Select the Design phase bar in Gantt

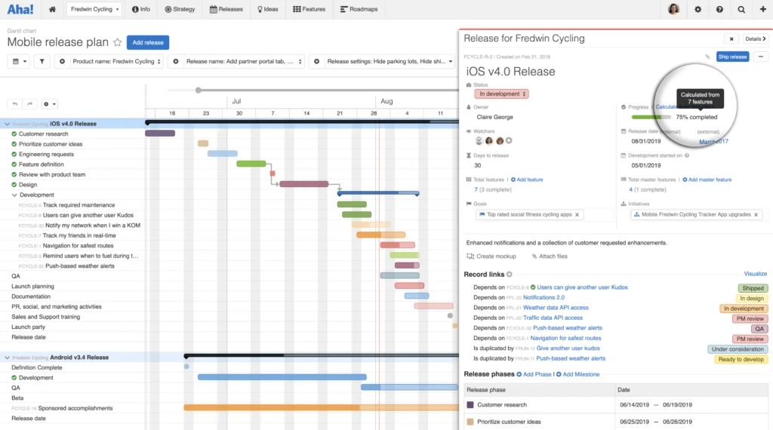click(x=303, y=184)
